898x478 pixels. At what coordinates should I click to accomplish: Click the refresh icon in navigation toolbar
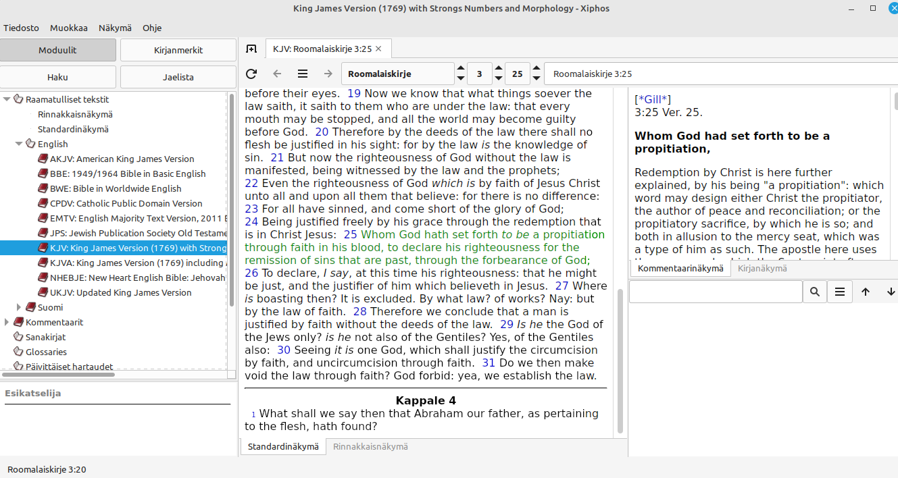251,74
